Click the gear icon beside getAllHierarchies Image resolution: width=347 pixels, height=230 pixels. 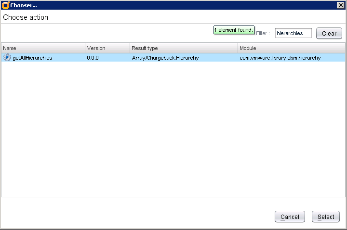(7, 58)
